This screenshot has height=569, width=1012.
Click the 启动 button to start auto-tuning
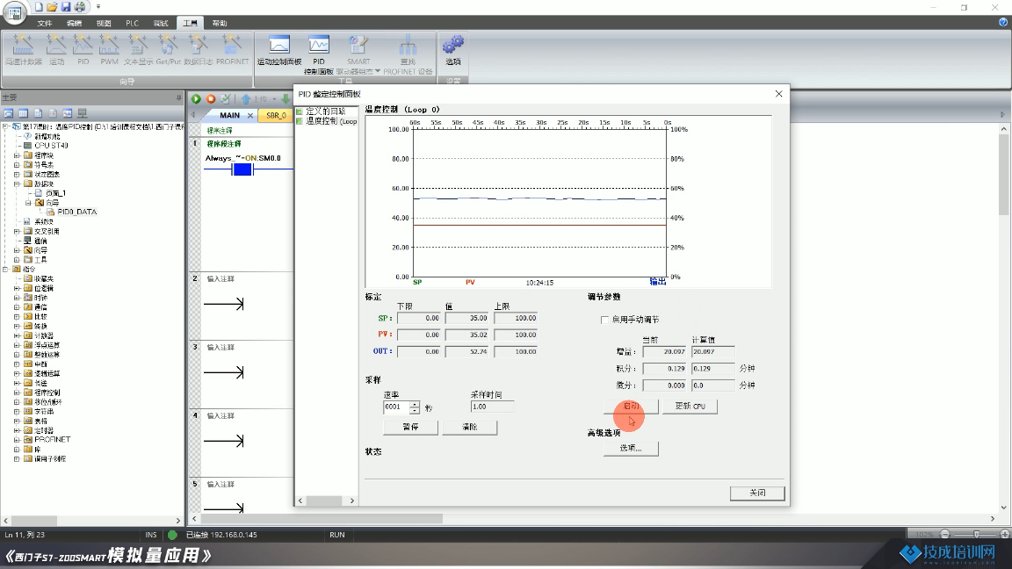632,406
